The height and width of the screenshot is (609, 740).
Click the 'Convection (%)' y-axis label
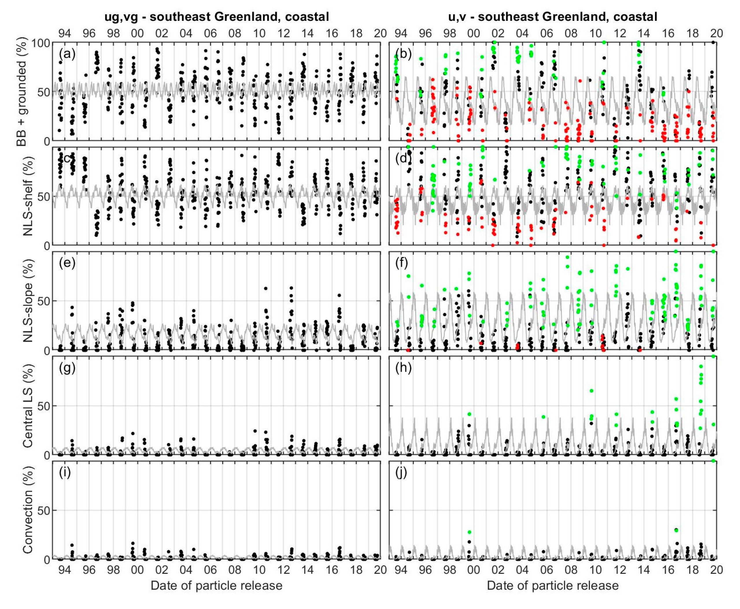[x=28, y=510]
